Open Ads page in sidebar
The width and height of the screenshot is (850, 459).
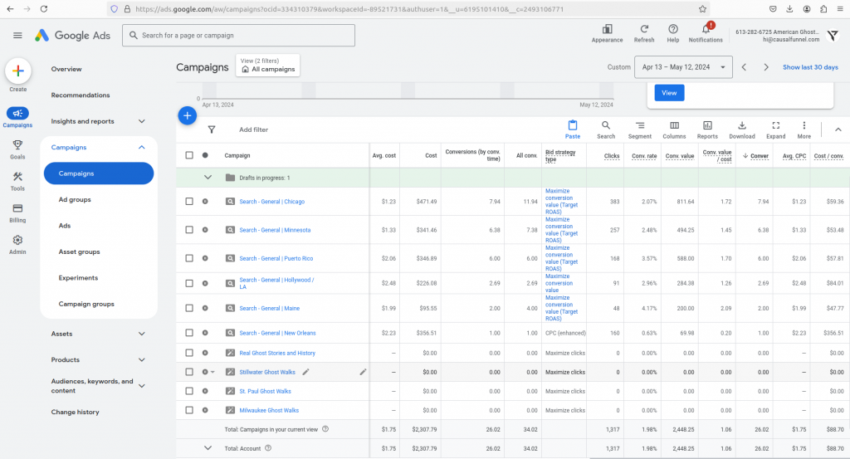(x=65, y=226)
